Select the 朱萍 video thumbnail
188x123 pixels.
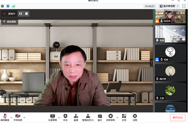(x=170, y=34)
